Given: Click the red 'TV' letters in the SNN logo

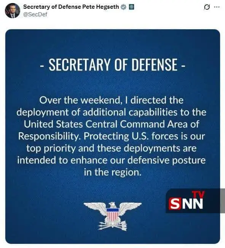Looking at the screenshot, I should [198, 195].
